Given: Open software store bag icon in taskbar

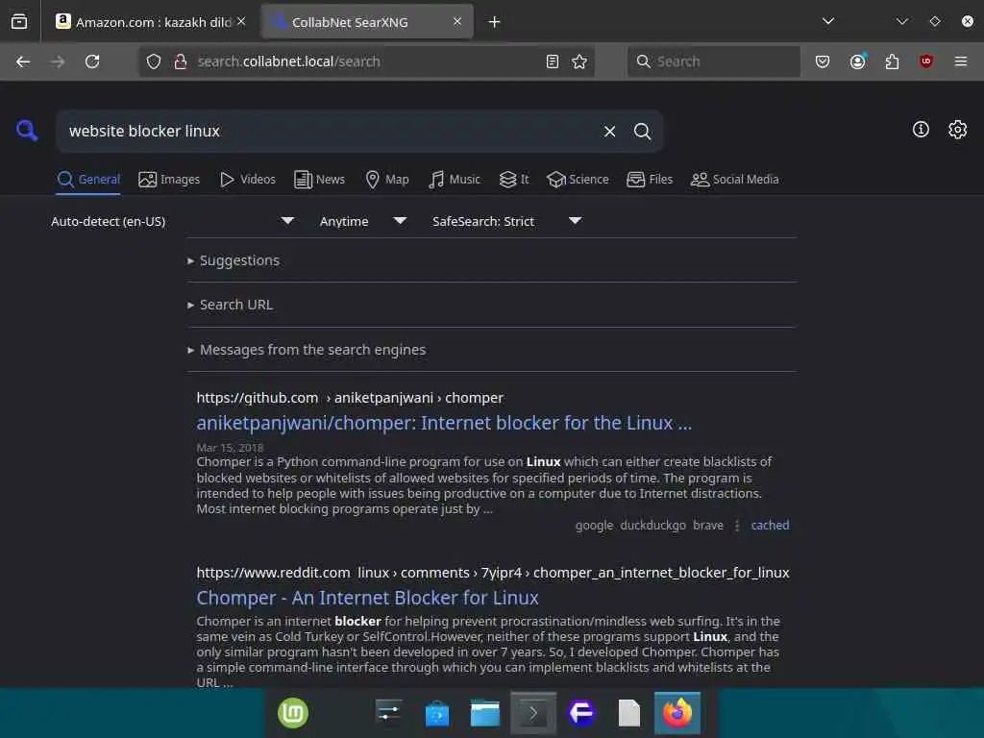Looking at the screenshot, I should [x=437, y=714].
